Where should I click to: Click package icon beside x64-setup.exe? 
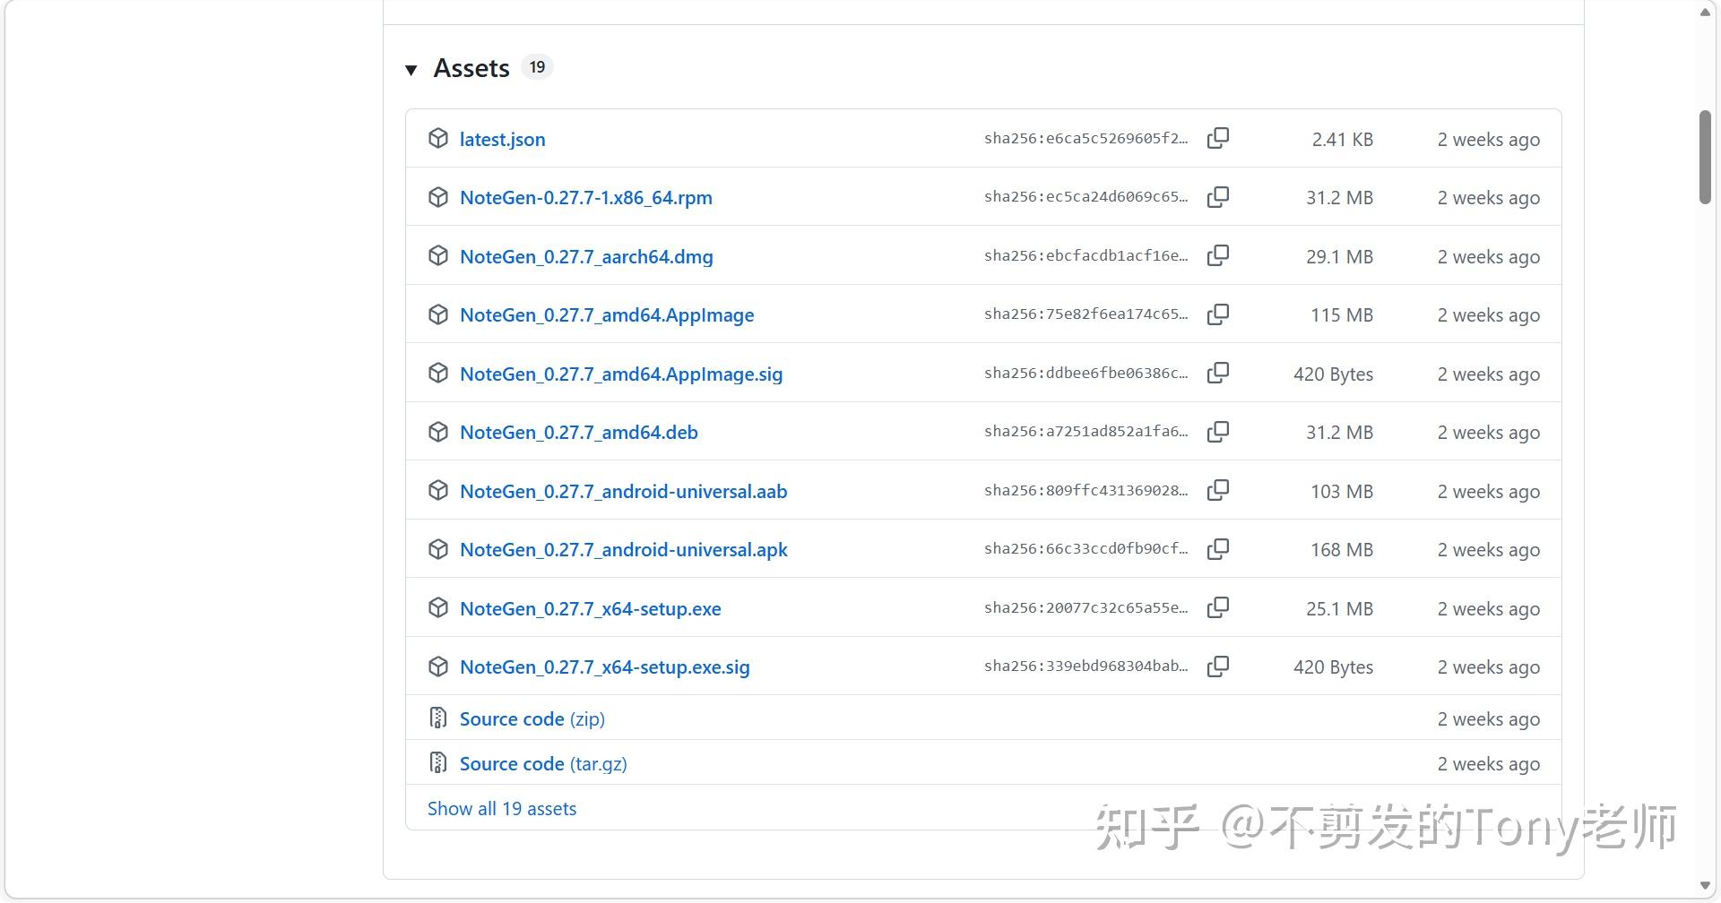pos(437,607)
